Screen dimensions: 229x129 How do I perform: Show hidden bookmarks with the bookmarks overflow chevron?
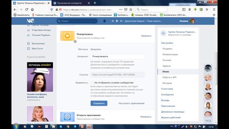(214, 15)
